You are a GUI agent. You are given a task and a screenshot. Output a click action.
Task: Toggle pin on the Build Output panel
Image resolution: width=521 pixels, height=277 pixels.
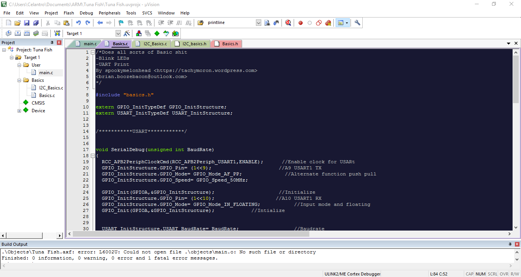[x=510, y=244]
